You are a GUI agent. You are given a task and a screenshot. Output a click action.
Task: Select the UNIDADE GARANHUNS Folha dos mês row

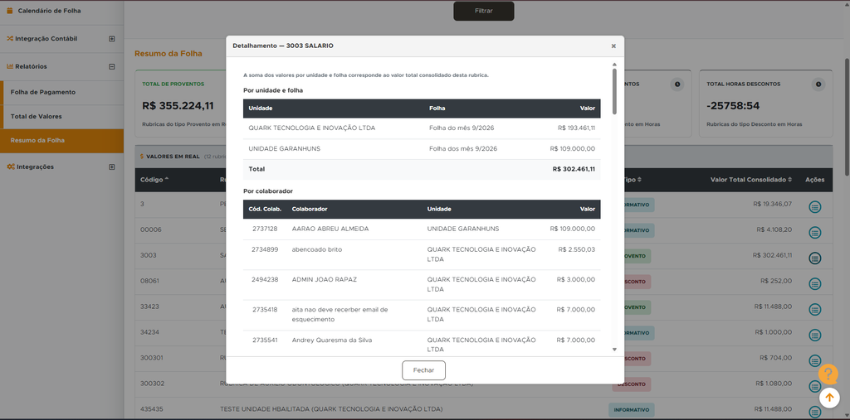[x=422, y=149]
